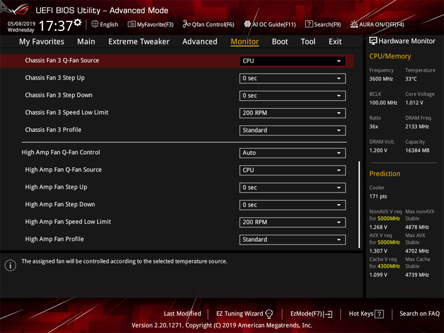Click the 1.012 V core voltage value
This screenshot has width=444, height=333.
[x=414, y=103]
